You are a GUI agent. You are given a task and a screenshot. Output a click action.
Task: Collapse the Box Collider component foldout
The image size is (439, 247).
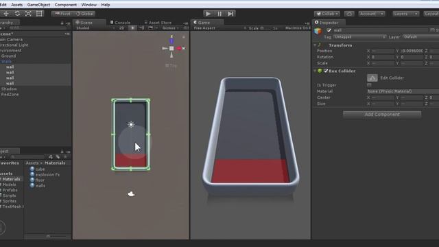315,71
